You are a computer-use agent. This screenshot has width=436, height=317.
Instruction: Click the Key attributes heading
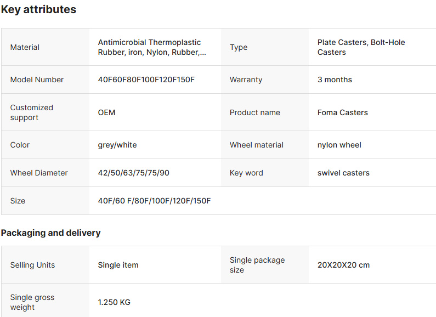click(38, 9)
